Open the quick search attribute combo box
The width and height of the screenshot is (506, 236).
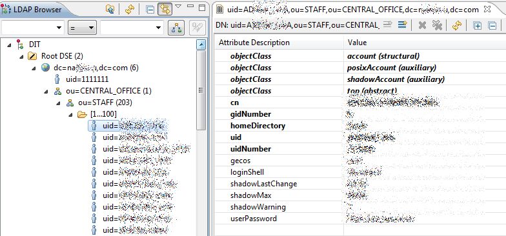(32, 28)
